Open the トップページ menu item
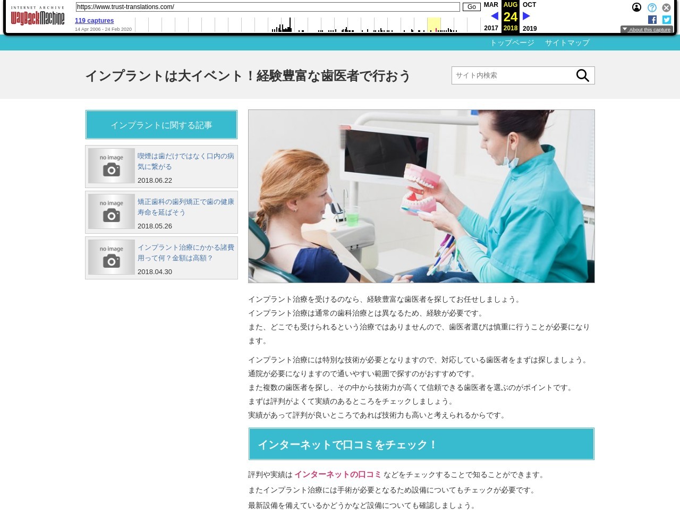 [512, 42]
